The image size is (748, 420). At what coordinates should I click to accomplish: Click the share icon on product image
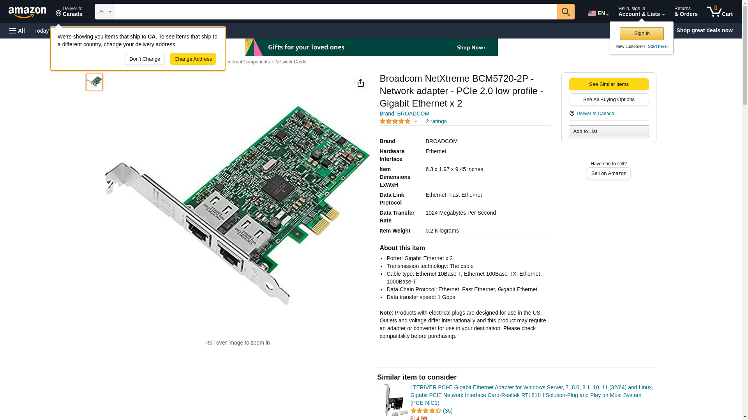[x=360, y=83]
